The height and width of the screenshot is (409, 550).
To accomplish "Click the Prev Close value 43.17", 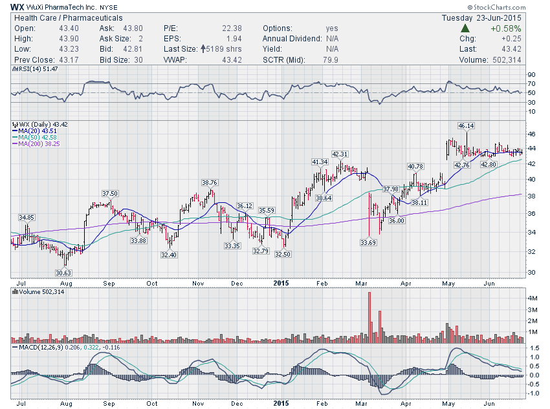I will click(x=69, y=60).
